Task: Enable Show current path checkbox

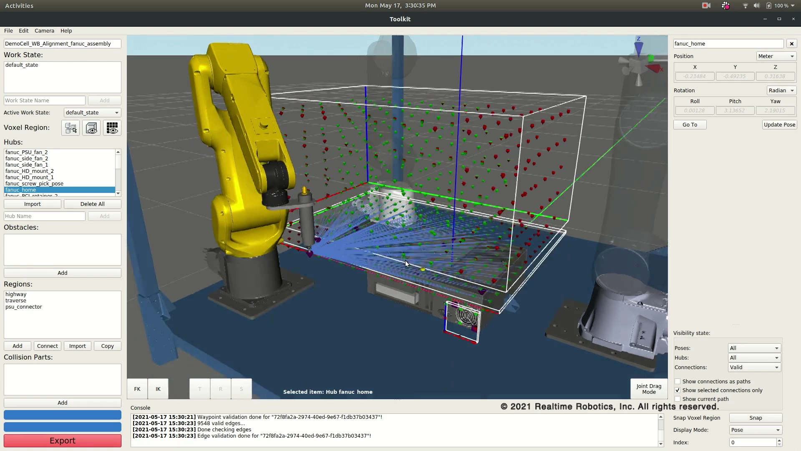Action: pyautogui.click(x=678, y=399)
